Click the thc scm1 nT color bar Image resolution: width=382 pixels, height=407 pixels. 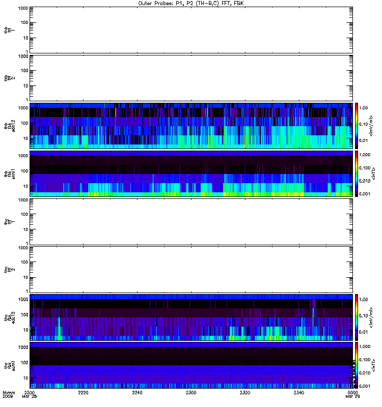tap(357, 365)
